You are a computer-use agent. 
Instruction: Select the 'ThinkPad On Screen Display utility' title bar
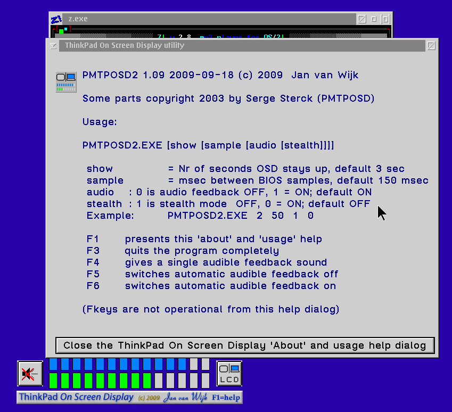coord(242,46)
